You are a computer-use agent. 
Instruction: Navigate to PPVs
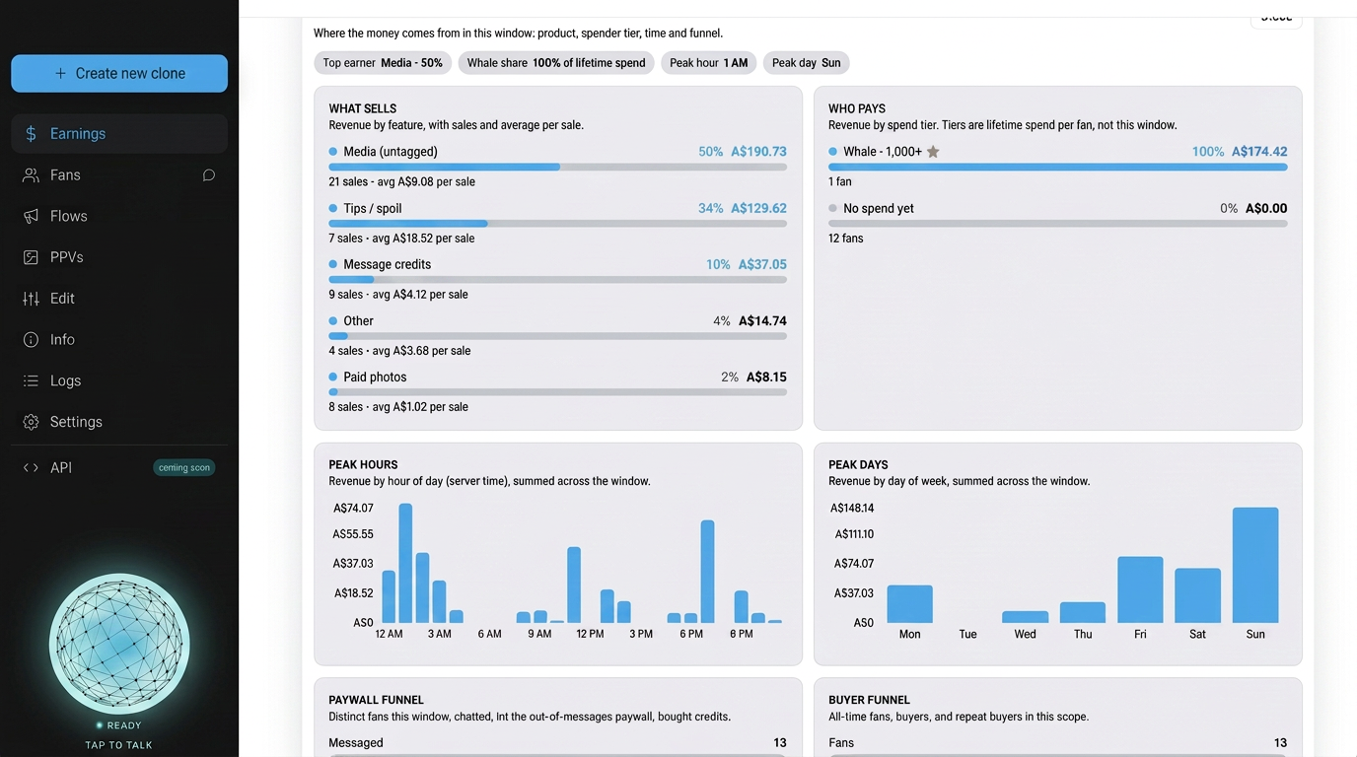[119, 257]
